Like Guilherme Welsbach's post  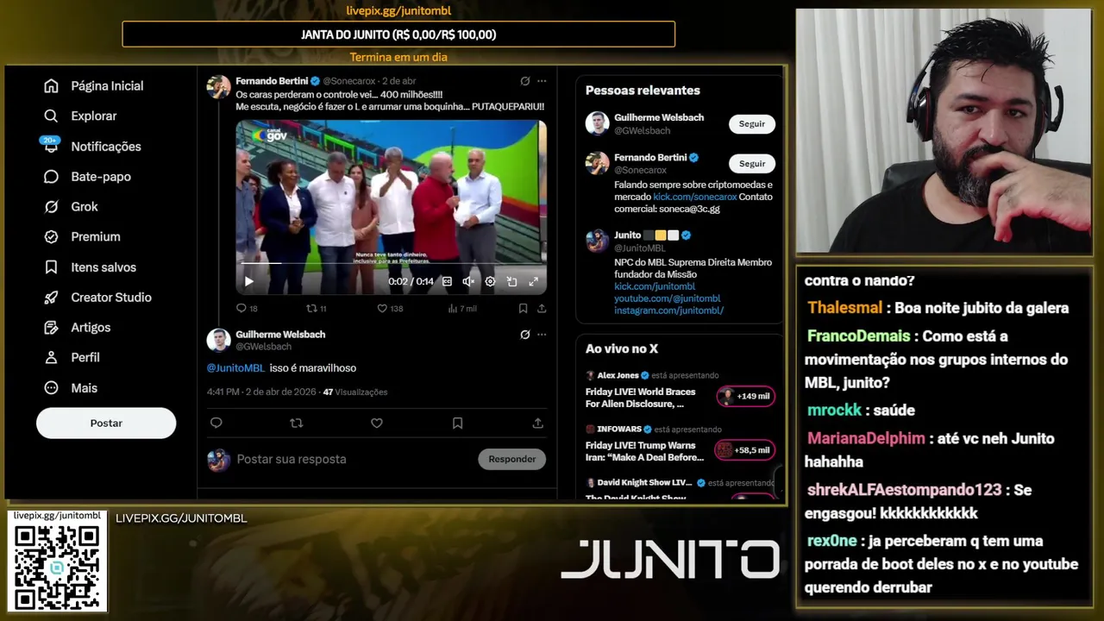pos(377,423)
